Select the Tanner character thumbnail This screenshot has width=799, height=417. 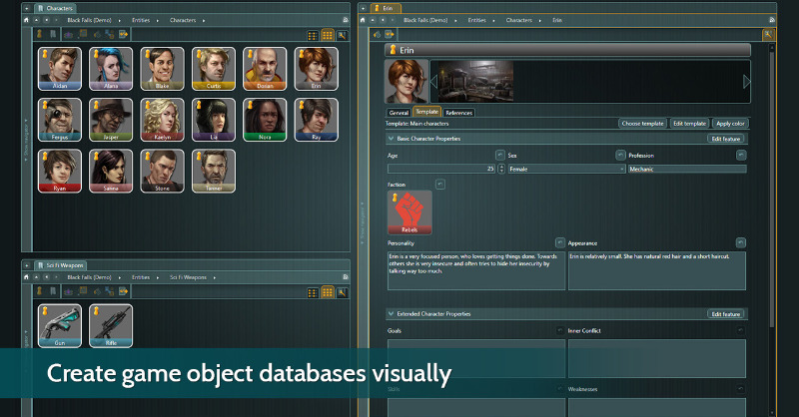click(x=214, y=171)
